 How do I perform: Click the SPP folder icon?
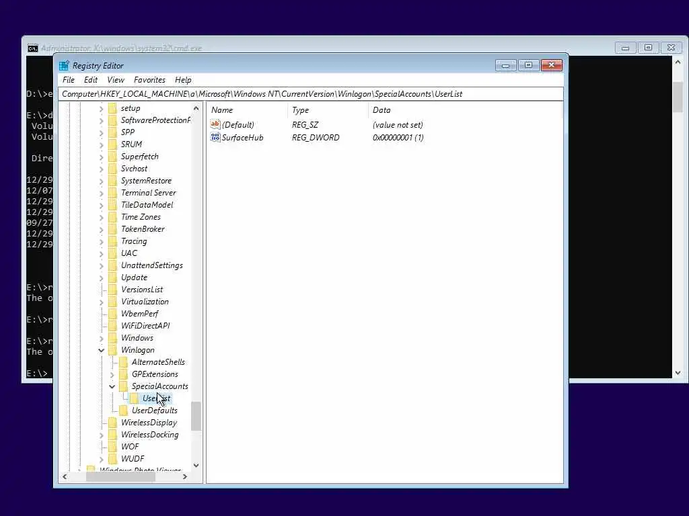tap(113, 132)
